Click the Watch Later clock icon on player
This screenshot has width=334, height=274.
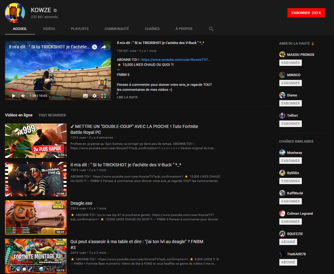(x=94, y=47)
